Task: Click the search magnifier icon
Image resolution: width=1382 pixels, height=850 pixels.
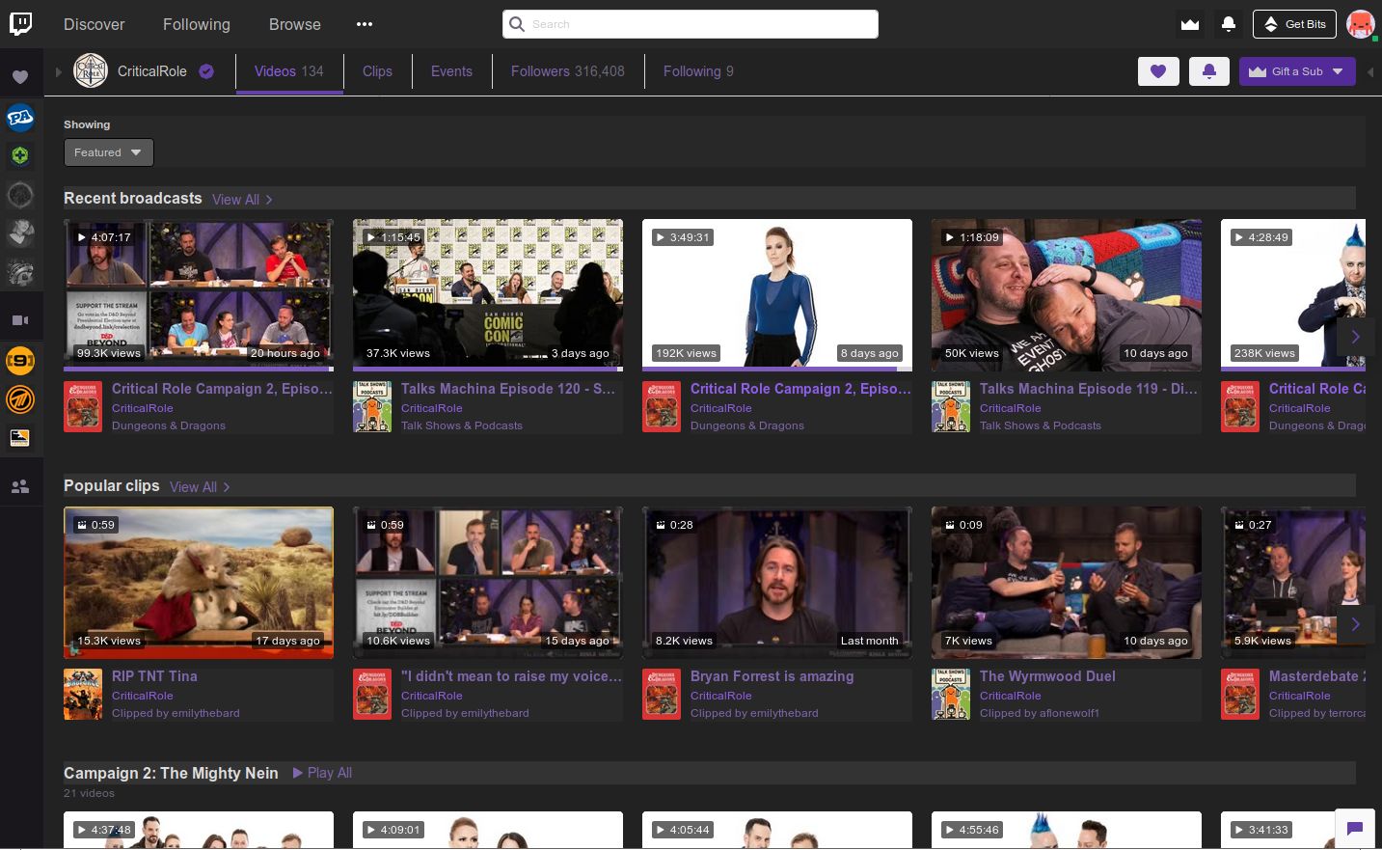Action: click(517, 24)
